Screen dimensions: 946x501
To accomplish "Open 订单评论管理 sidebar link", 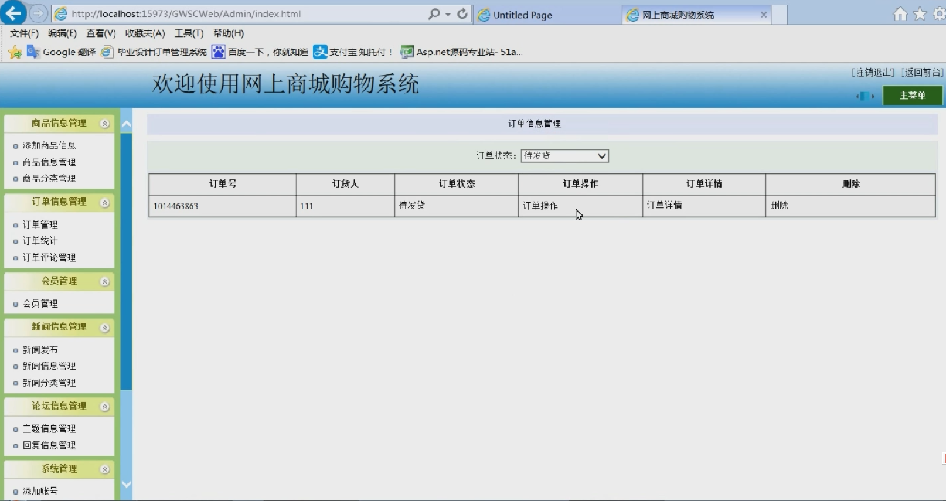I will click(x=49, y=258).
